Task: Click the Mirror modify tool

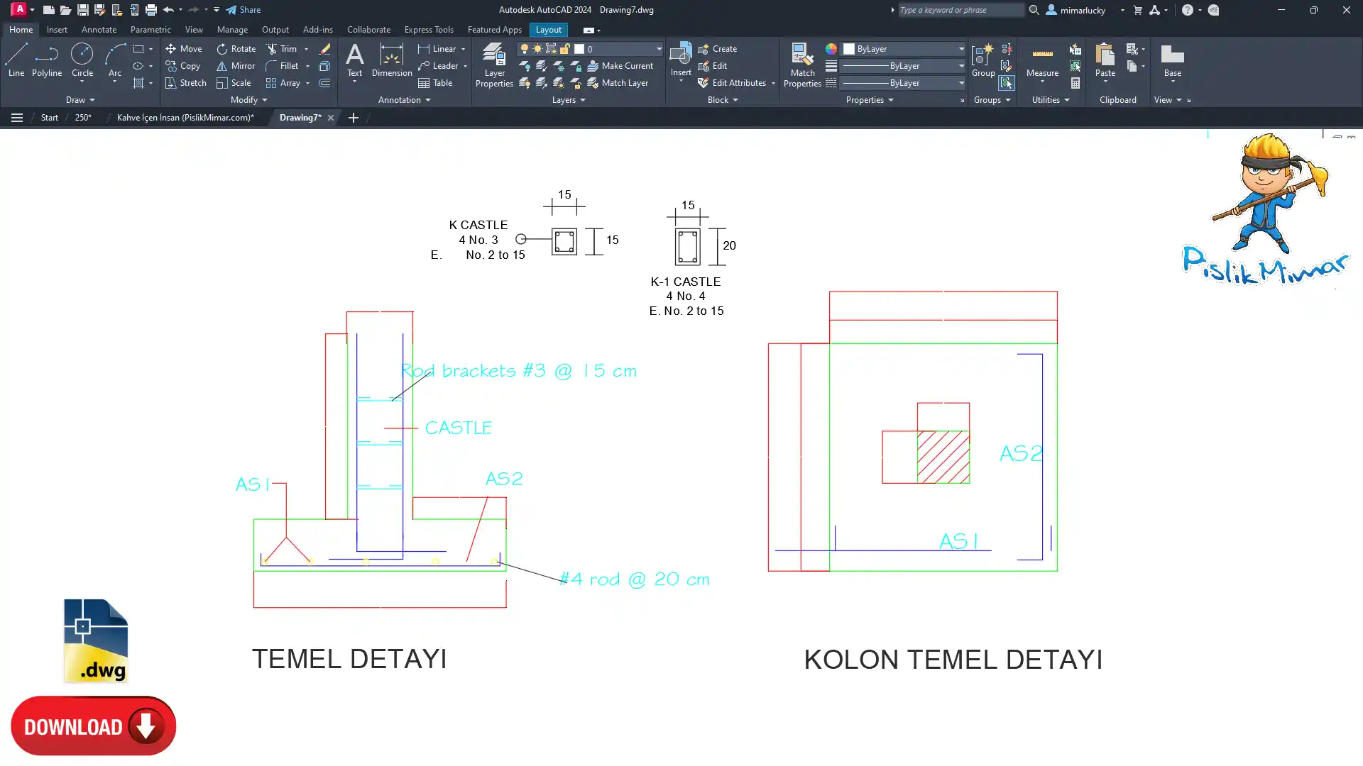Action: pyautogui.click(x=236, y=66)
